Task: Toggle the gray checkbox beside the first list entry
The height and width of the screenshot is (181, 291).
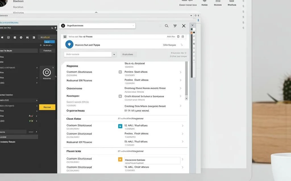Action: [x=120, y=72]
